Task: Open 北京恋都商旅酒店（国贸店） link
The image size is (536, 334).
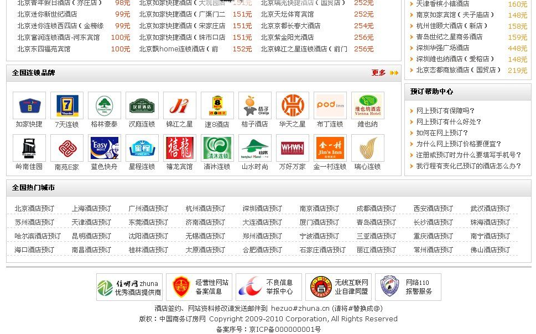Action: (459, 70)
